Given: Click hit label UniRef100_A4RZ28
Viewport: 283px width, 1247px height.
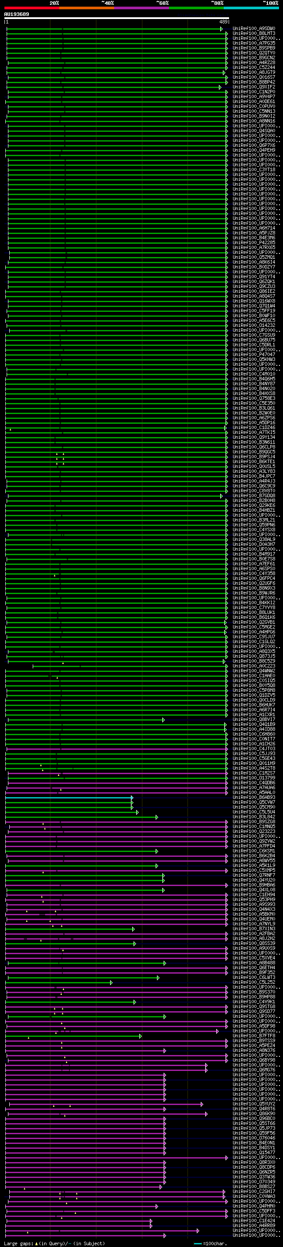Looking at the screenshot, I should [x=254, y=62].
